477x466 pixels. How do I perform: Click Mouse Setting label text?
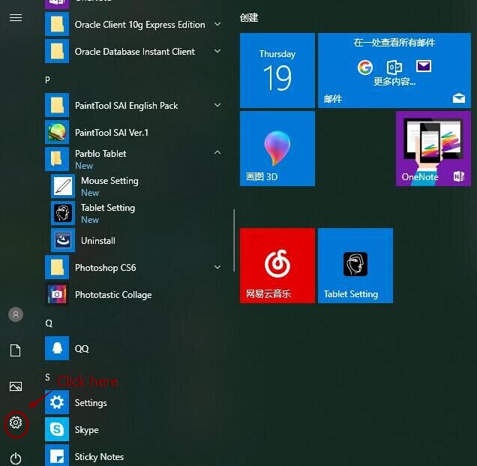(x=109, y=181)
